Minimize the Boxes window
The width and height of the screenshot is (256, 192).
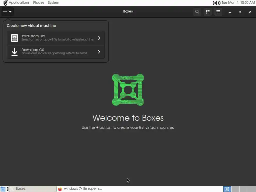pyautogui.click(x=230, y=12)
